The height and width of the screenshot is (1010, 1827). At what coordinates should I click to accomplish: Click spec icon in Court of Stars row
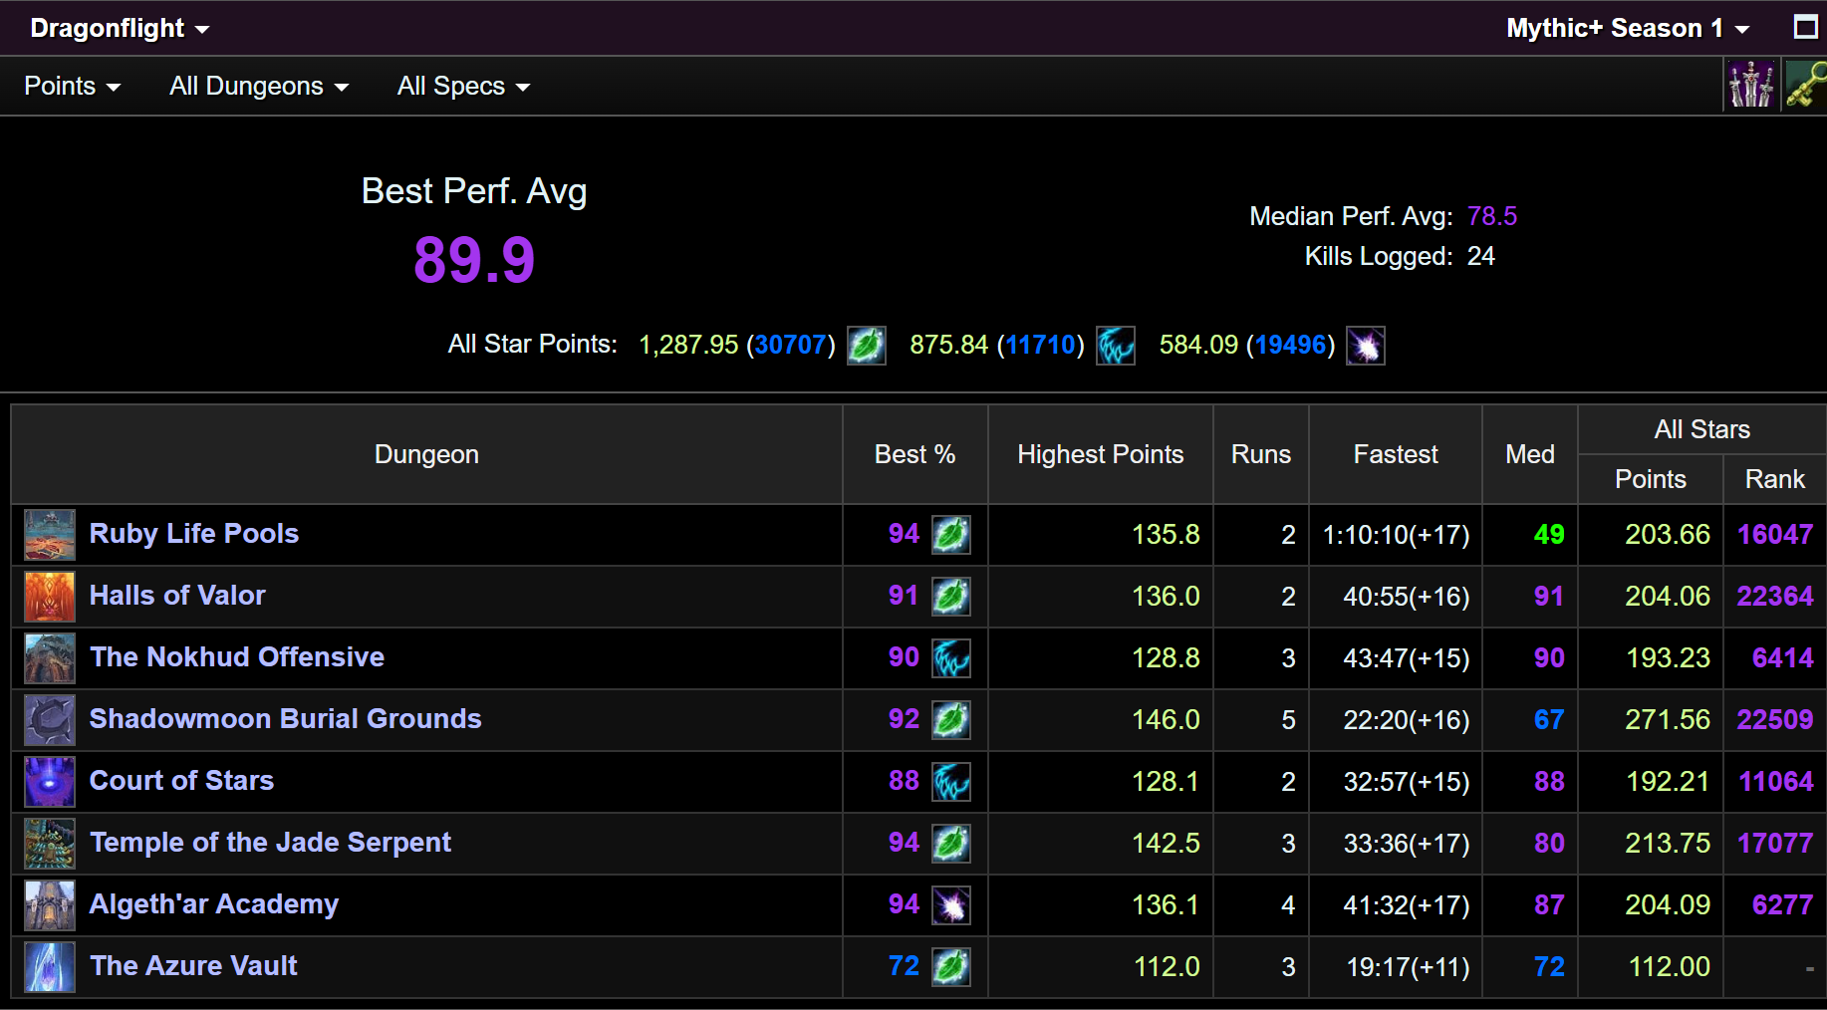951,782
